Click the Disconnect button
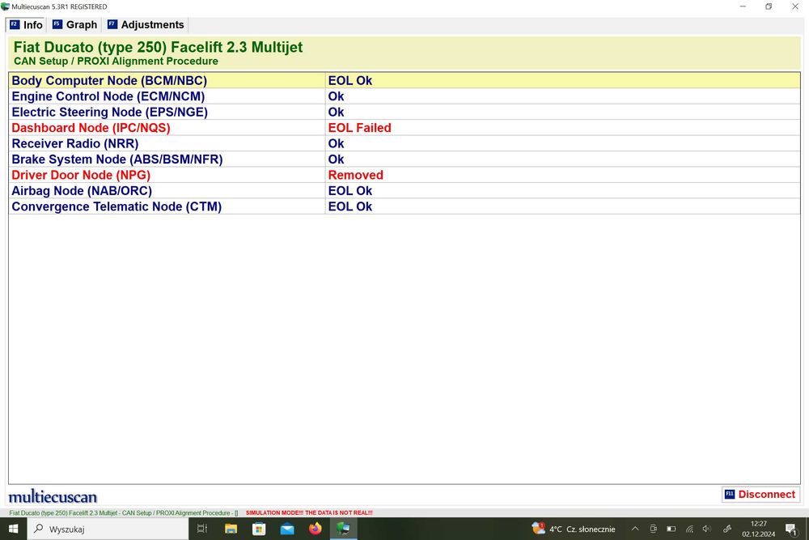809x540 pixels. pyautogui.click(x=760, y=494)
